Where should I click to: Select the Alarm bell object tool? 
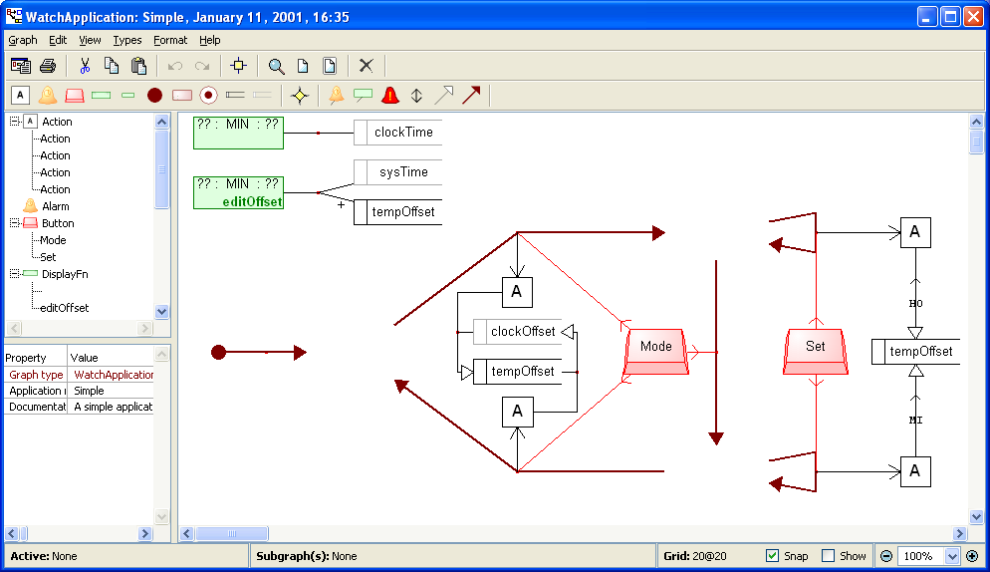coord(47,96)
